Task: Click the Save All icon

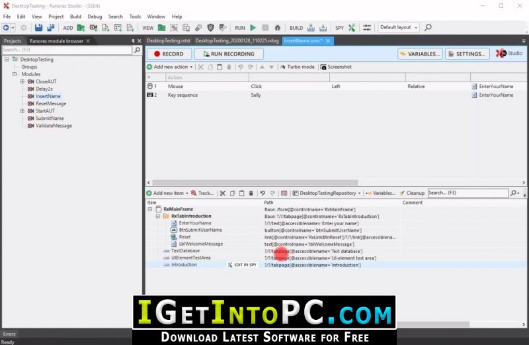Action: click(51, 28)
